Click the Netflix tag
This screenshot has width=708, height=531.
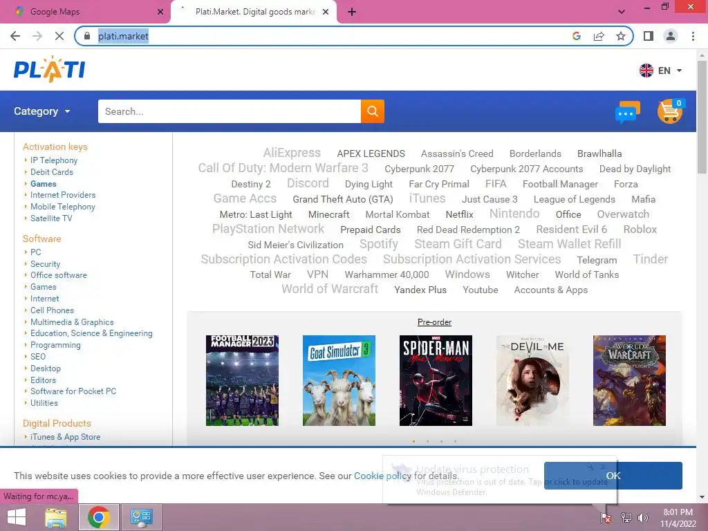[459, 214]
